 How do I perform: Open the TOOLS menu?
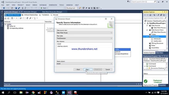(x=62, y=5)
